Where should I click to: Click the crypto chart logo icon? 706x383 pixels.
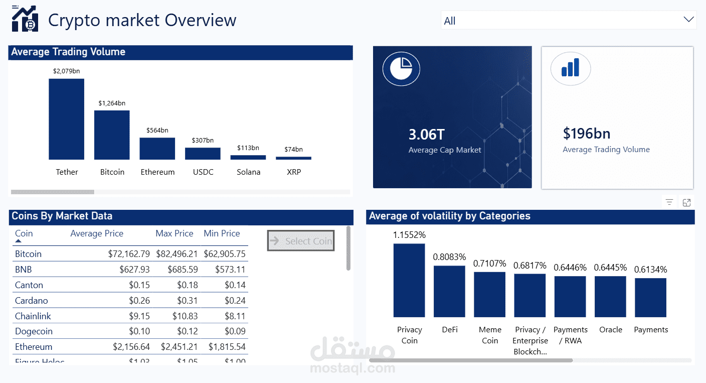pyautogui.click(x=25, y=19)
